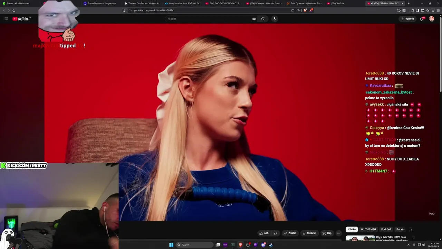The width and height of the screenshot is (442, 249).
Task: Click the Klip clip button
Action: tap(327, 233)
